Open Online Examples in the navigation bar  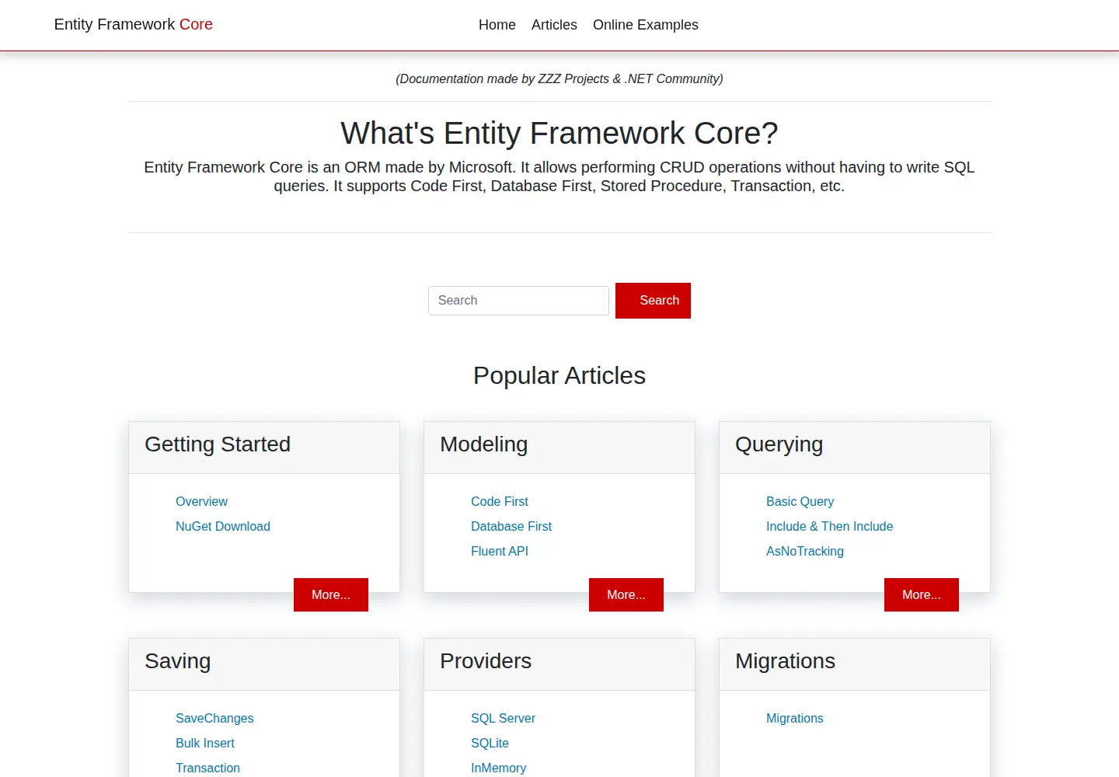(646, 25)
